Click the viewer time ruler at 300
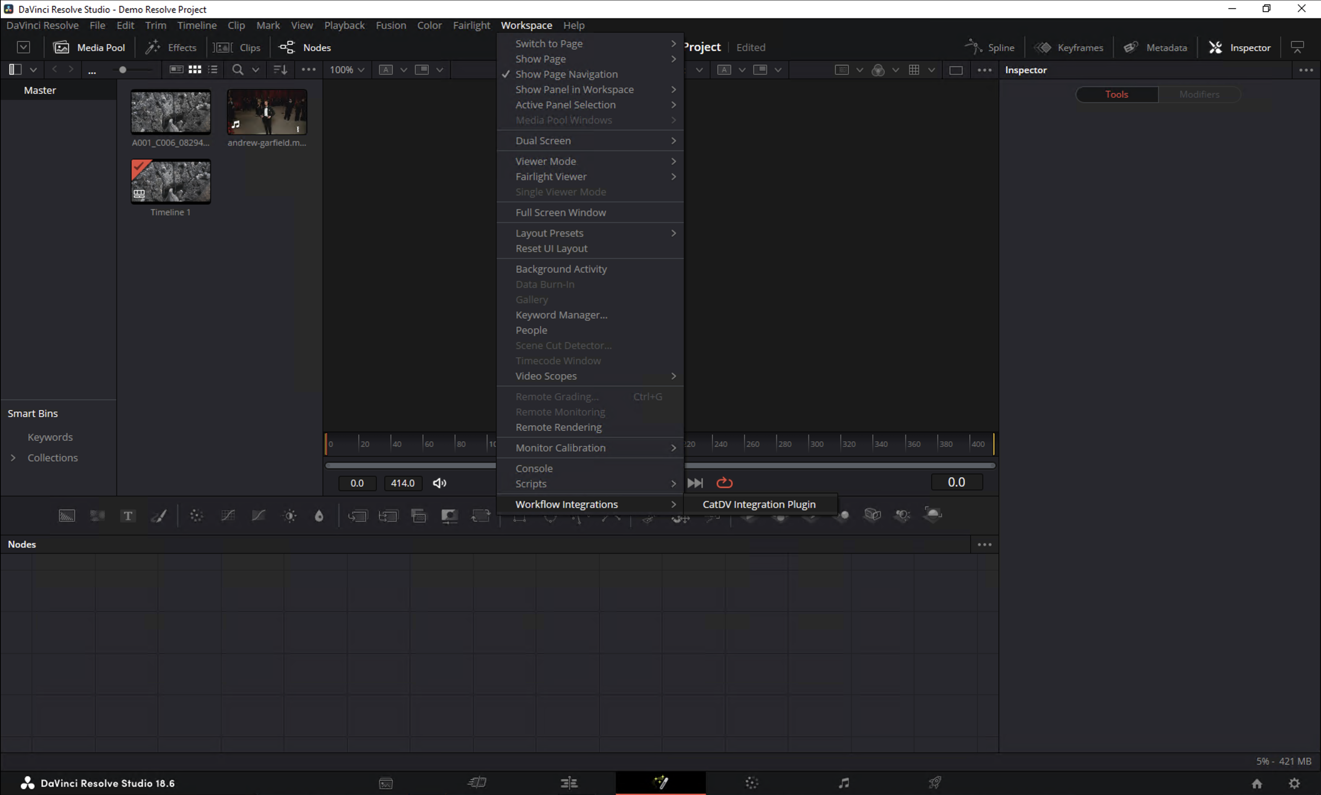The width and height of the screenshot is (1321, 795). pyautogui.click(x=817, y=444)
